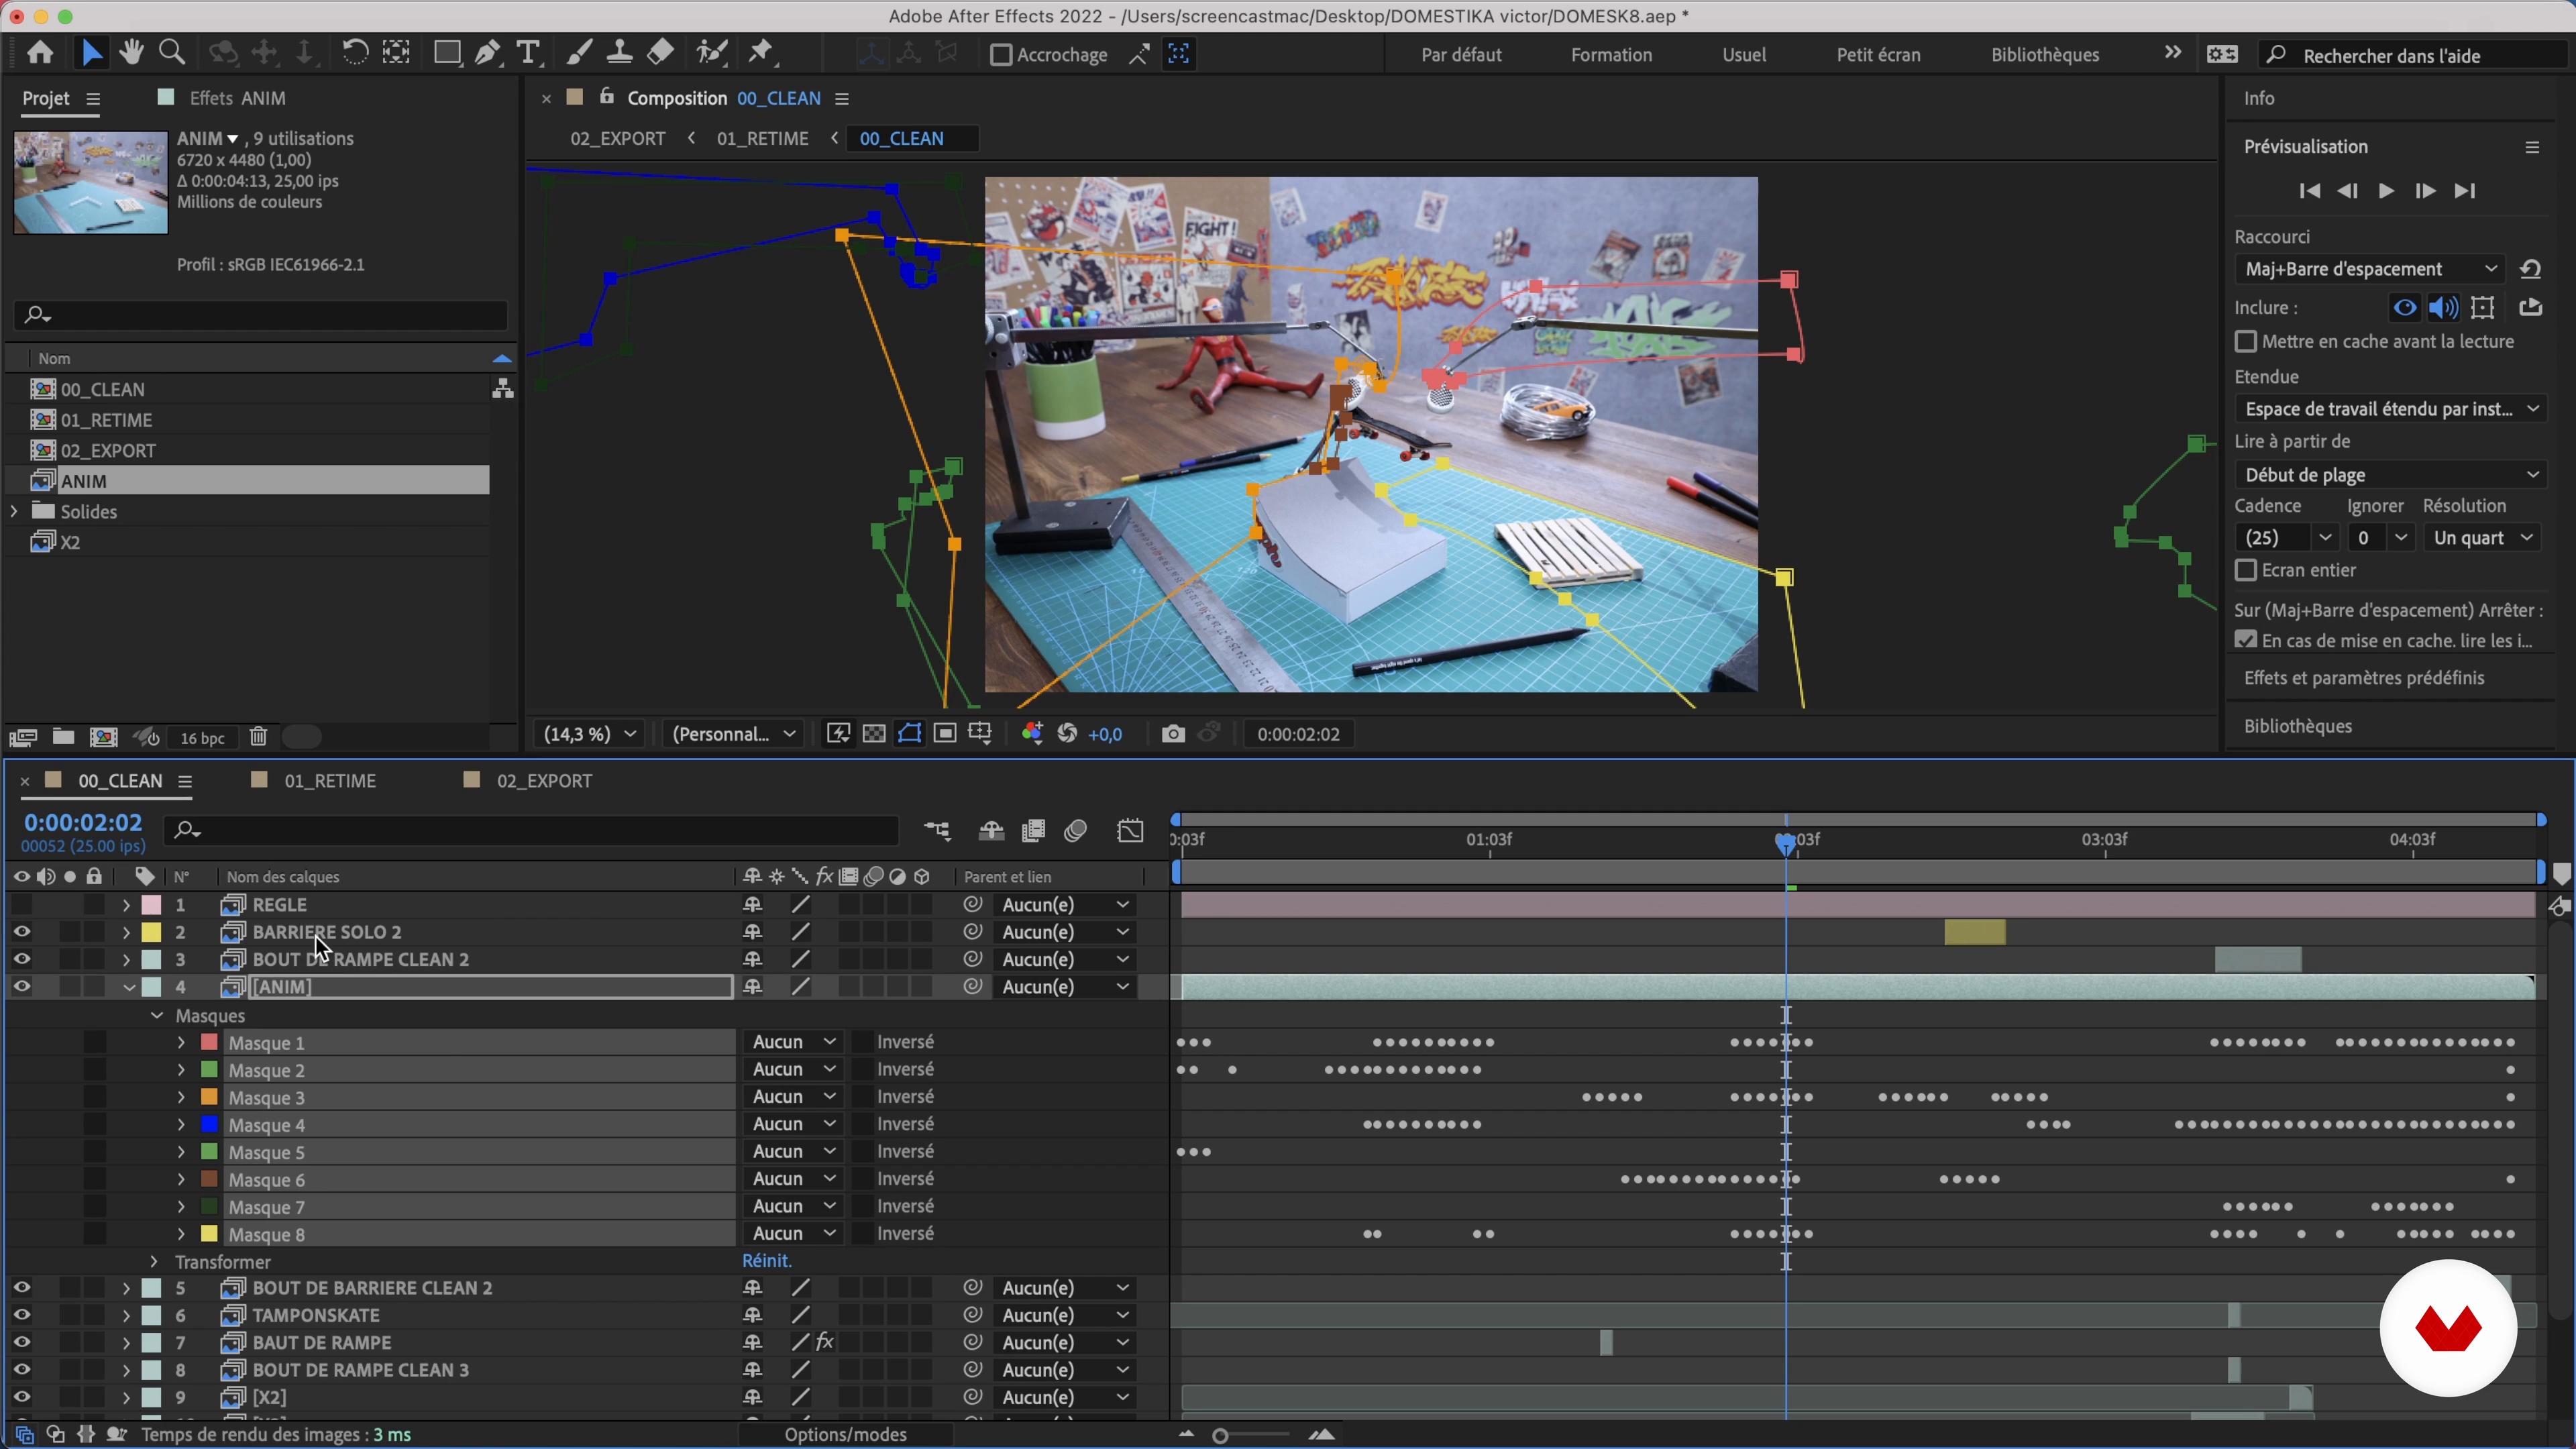This screenshot has width=2576, height=1449.
Task: Toggle mask and shape path visibility
Action: pyautogui.click(x=909, y=734)
